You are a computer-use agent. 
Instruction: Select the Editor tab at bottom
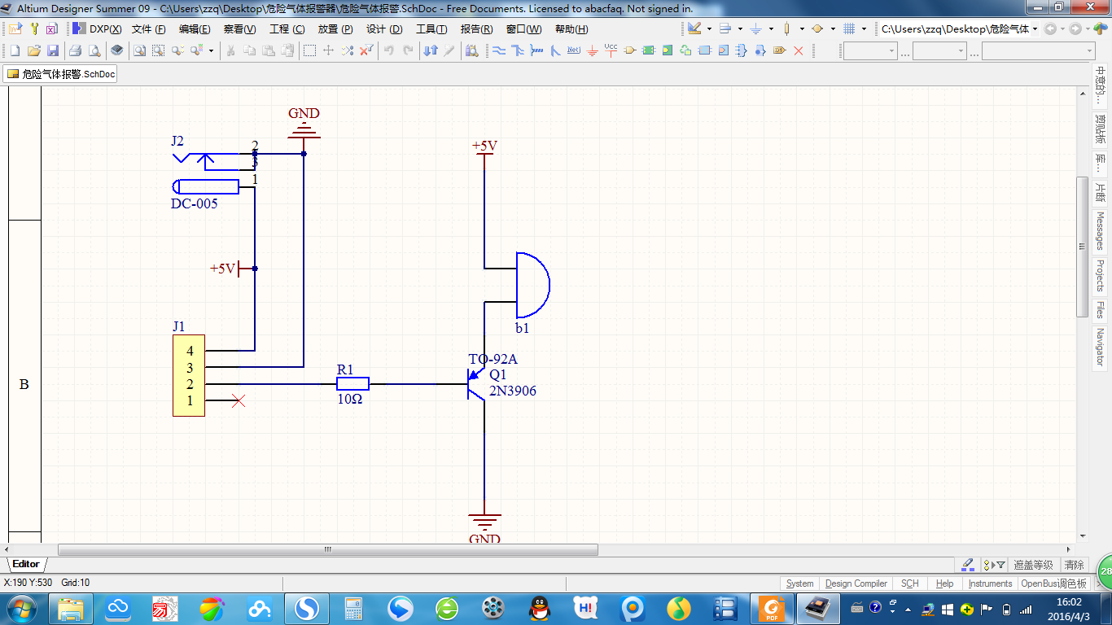coord(26,564)
